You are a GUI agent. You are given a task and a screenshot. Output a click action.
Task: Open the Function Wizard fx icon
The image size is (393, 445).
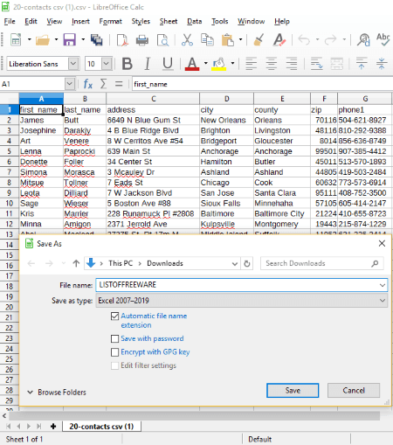click(88, 84)
